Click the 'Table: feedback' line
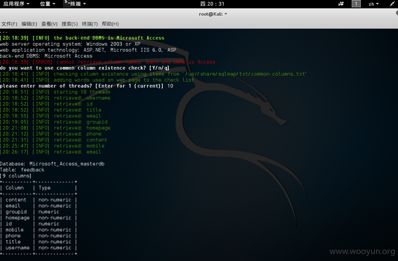This screenshot has width=398, height=261. pyautogui.click(x=22, y=170)
